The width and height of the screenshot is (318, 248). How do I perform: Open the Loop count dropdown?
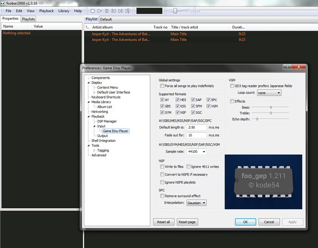click(269, 93)
